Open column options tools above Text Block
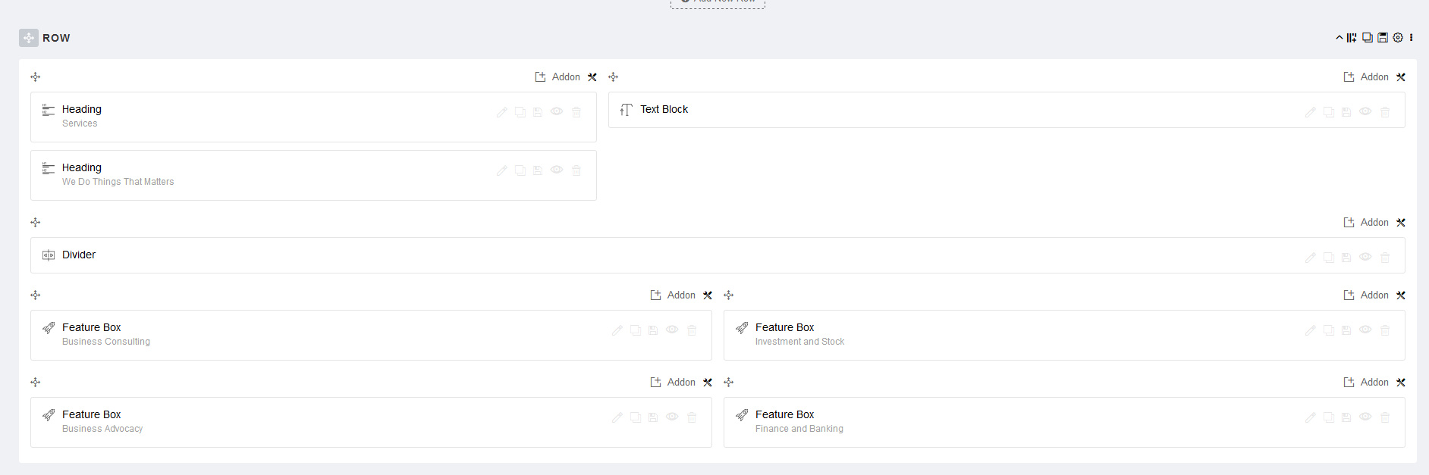Image resolution: width=1429 pixels, height=475 pixels. 1401,77
